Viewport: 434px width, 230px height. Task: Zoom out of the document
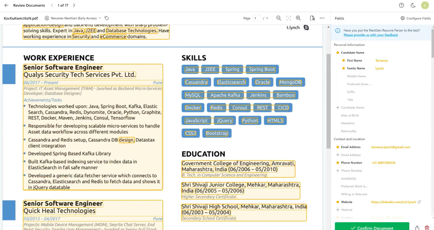tap(279, 18)
